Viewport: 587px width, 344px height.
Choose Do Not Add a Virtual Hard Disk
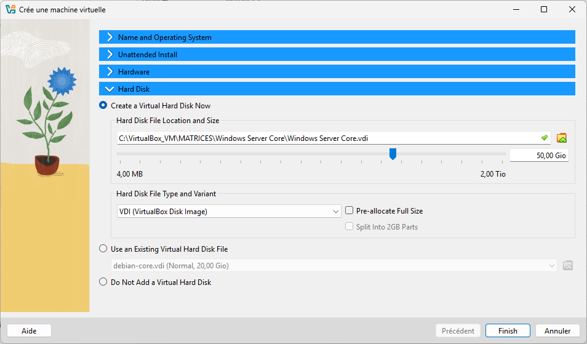click(x=103, y=282)
